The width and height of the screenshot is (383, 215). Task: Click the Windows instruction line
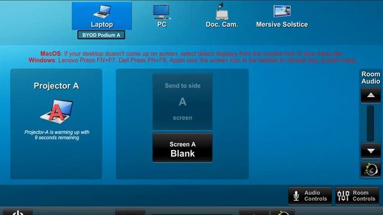click(193, 60)
